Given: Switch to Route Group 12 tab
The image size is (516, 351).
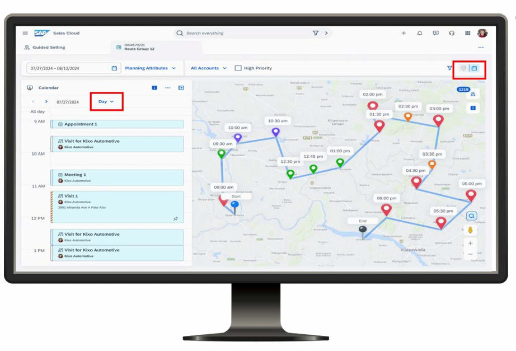Looking at the screenshot, I should (x=157, y=47).
